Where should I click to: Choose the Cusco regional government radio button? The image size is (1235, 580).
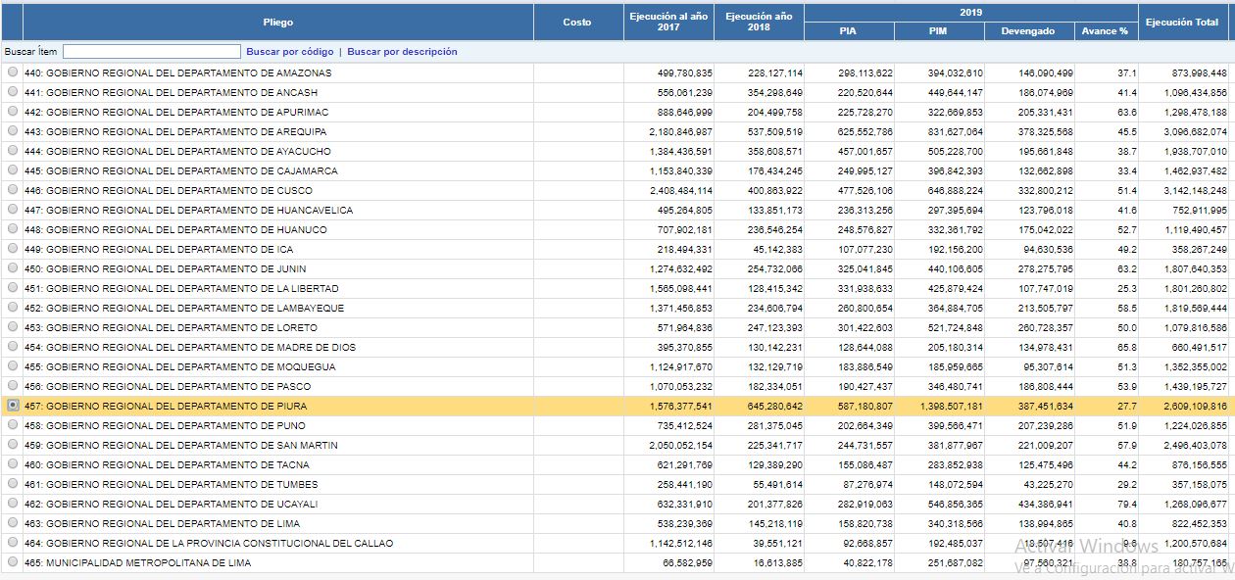[12, 190]
